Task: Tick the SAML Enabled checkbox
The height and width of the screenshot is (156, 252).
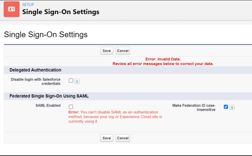Action: [x=71, y=107]
